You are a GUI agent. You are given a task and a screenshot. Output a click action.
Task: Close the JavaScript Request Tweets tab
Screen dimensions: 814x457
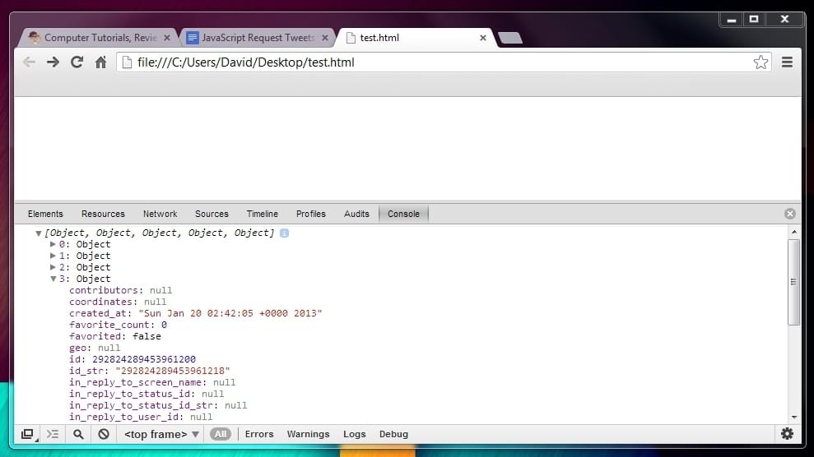pos(325,38)
